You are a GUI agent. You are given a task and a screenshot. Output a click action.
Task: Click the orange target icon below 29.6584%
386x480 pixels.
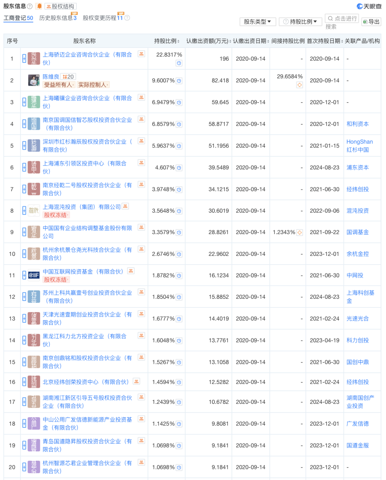(300, 85)
